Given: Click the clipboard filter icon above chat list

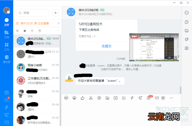Looking at the screenshot, I should [x=39, y=31].
